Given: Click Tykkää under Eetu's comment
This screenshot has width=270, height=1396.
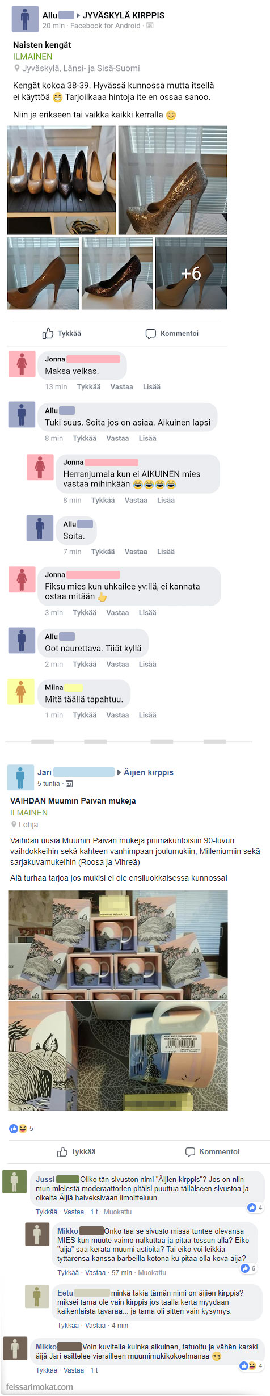Looking at the screenshot, I should 68,1326.
